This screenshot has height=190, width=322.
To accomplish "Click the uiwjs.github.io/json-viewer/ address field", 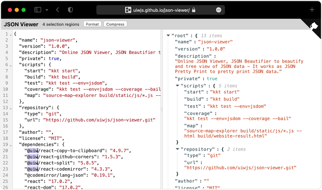I will coord(161,10).
